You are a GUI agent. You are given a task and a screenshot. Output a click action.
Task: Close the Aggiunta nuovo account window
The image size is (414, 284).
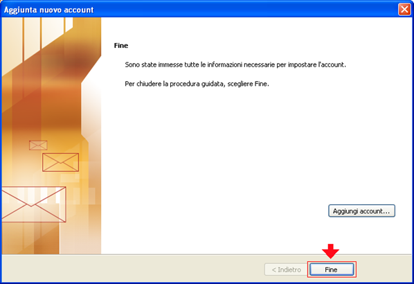point(404,10)
